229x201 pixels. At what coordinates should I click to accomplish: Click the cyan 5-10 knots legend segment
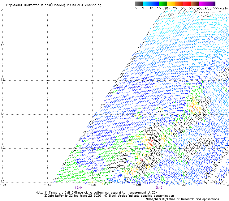point(147,4)
